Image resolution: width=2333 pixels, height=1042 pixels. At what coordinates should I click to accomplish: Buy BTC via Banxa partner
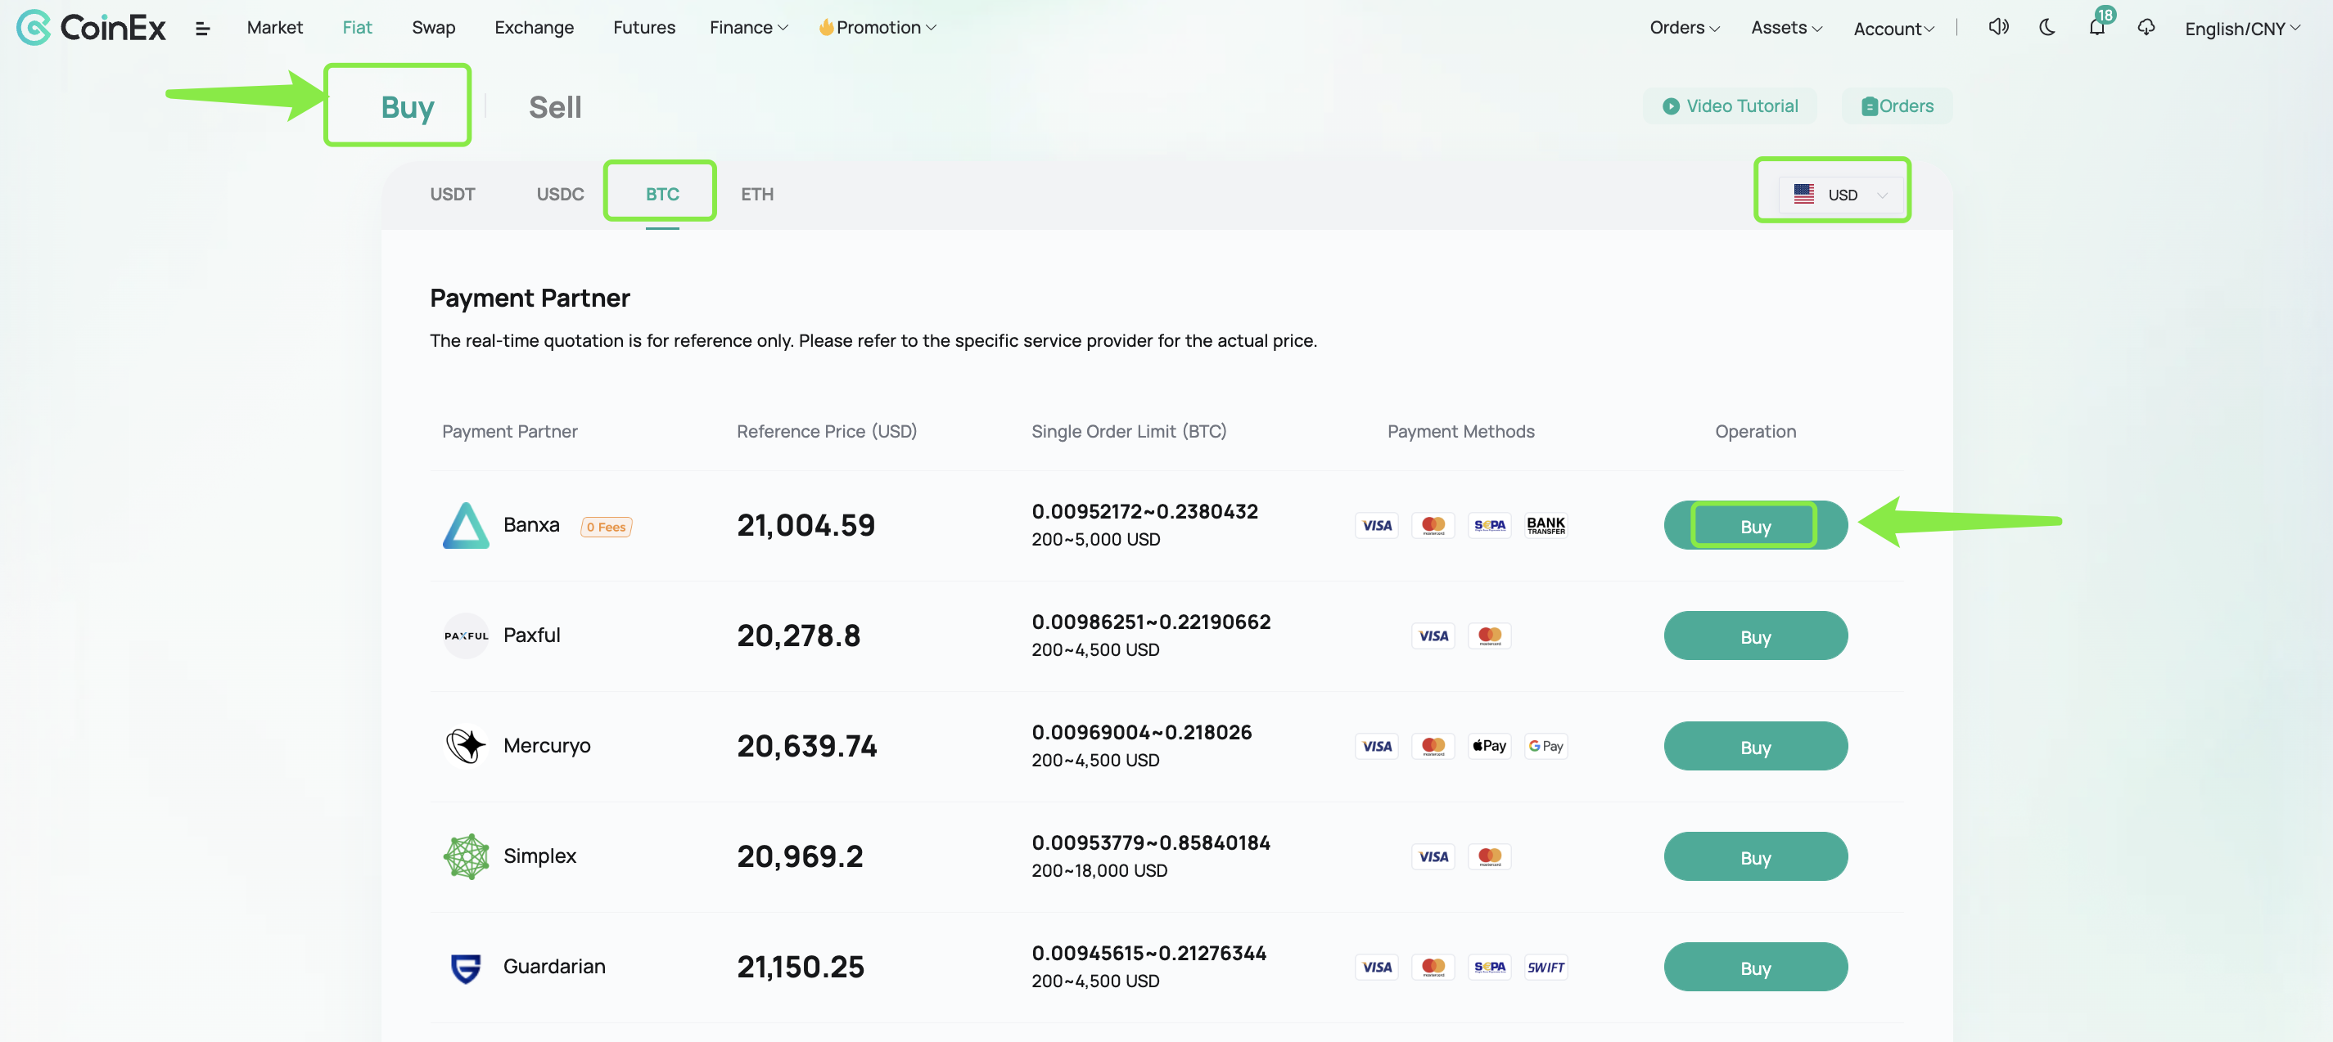(1754, 525)
